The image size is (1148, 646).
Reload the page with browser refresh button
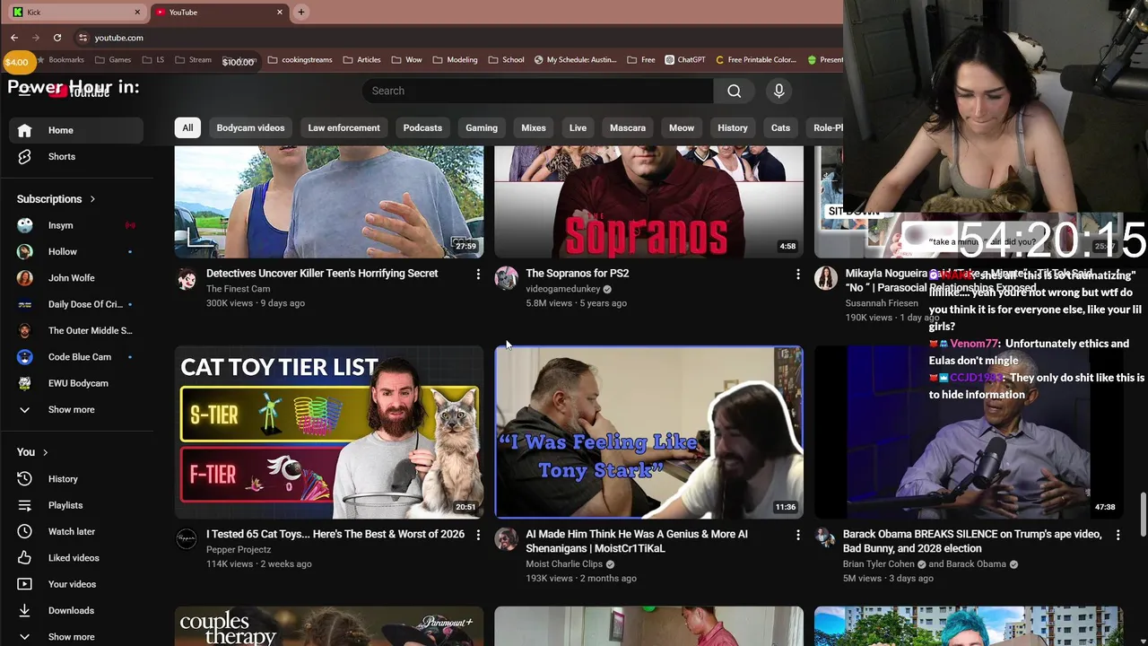point(57,38)
